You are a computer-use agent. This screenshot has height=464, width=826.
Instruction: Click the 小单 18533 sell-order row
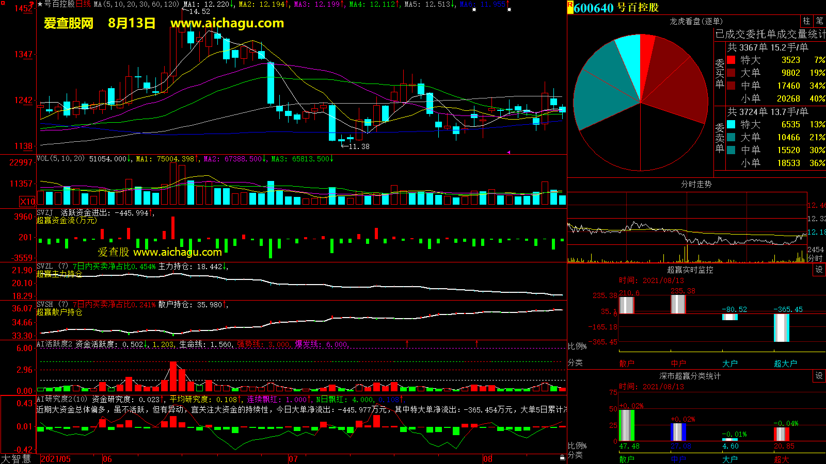[776, 163]
